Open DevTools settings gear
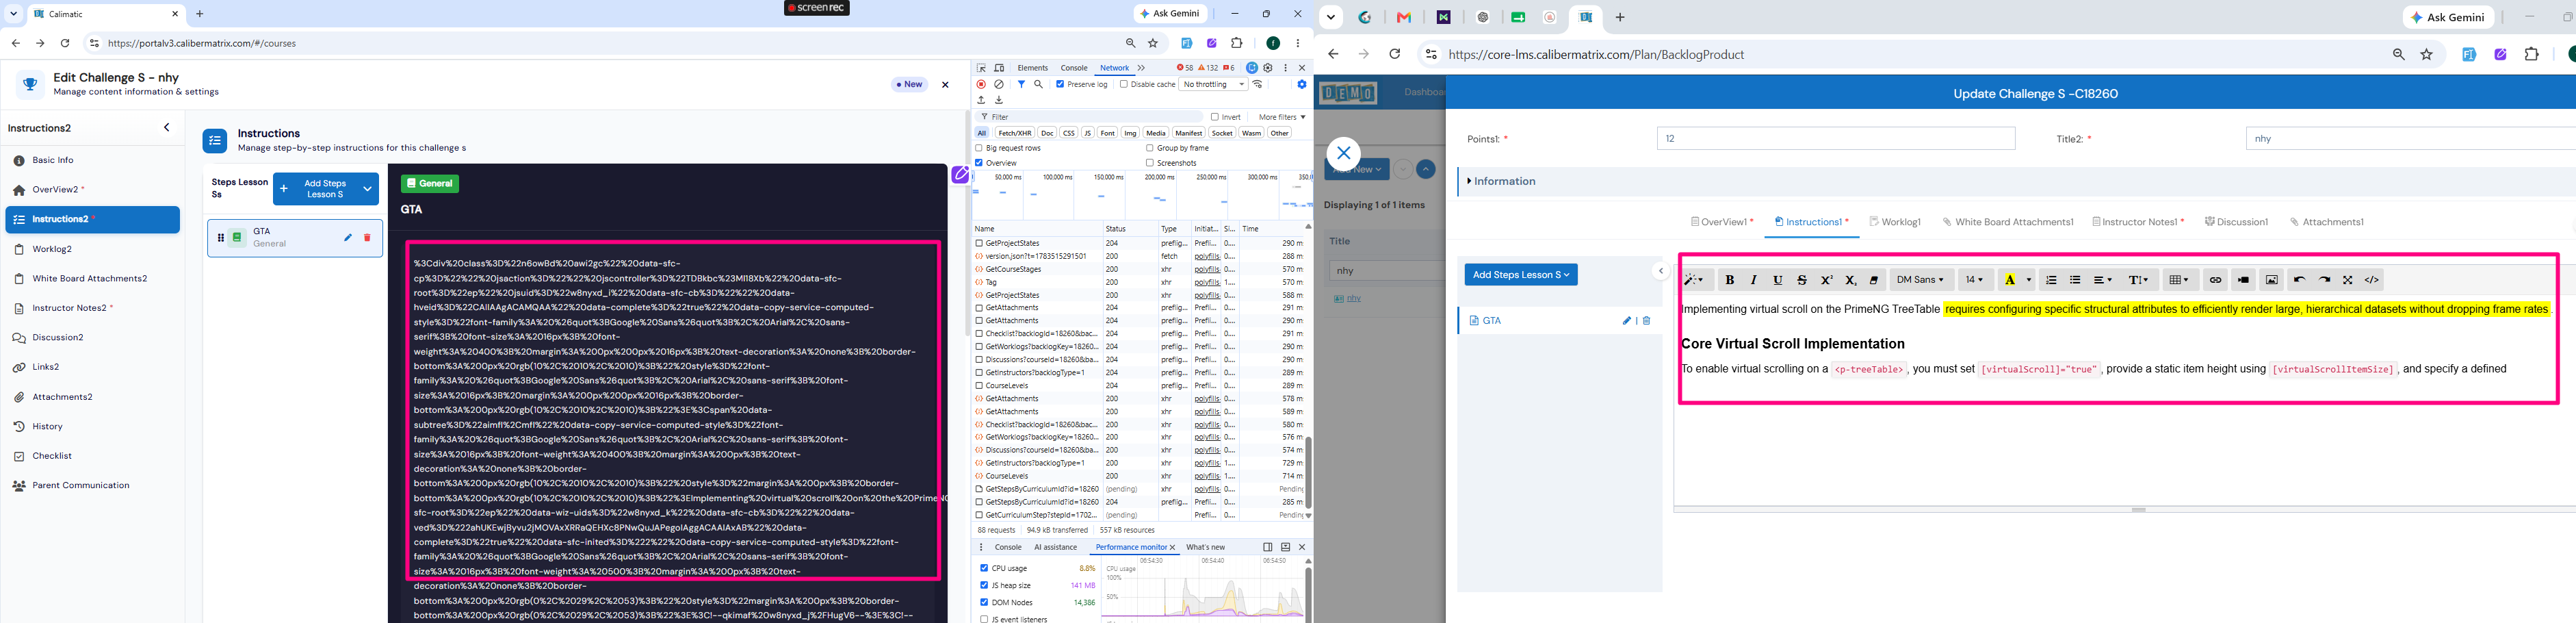This screenshot has height=623, width=2576. coord(1268,68)
